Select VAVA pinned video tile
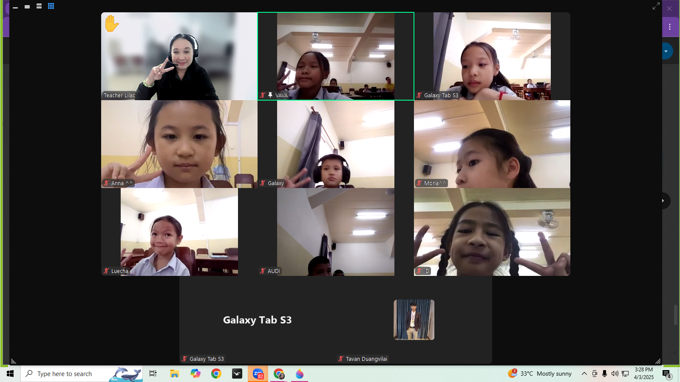Screen dimensions: 680x382 pos(336,56)
